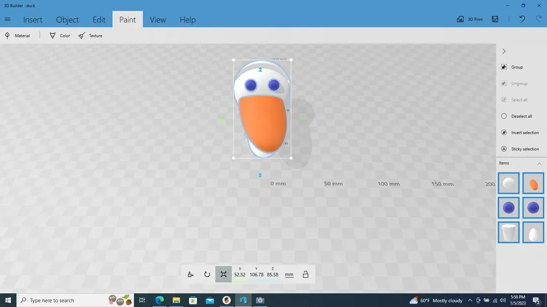547x307 pixels.
Task: Select the Material paint tool
Action: (17, 35)
